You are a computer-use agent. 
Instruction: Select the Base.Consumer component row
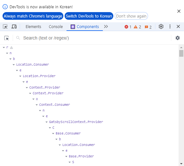coord(68,133)
